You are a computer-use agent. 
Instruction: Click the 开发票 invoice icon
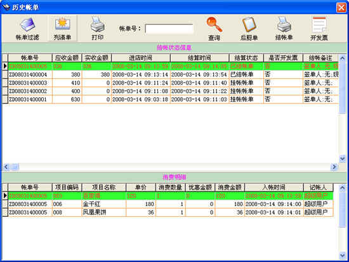point(319,29)
